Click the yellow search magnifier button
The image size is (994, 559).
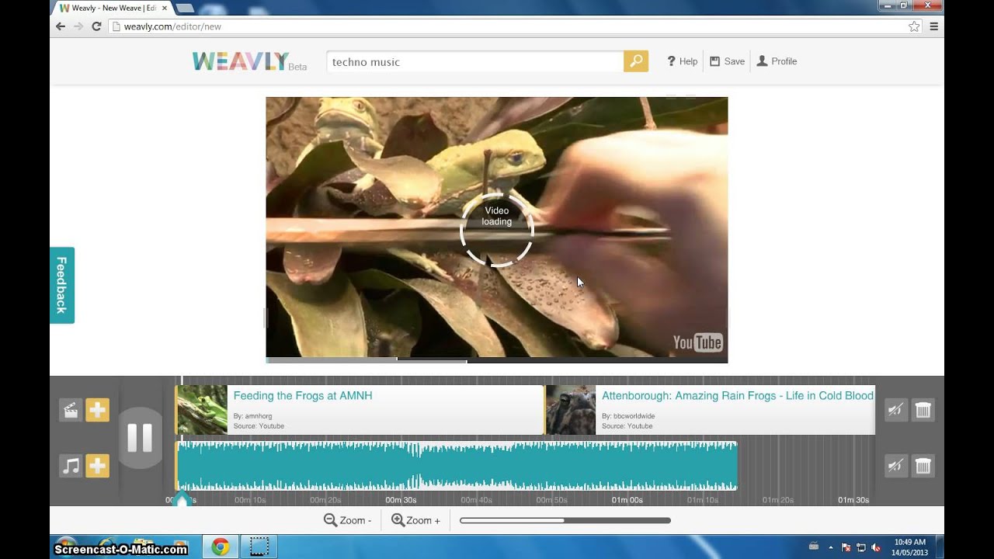pyautogui.click(x=635, y=61)
